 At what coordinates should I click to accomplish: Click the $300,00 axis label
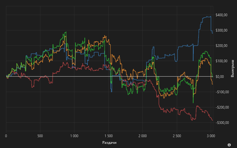[221, 30]
